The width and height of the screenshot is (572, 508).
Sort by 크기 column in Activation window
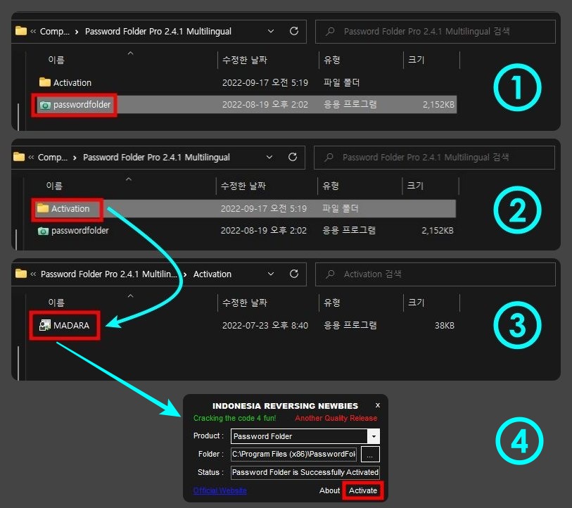(417, 303)
